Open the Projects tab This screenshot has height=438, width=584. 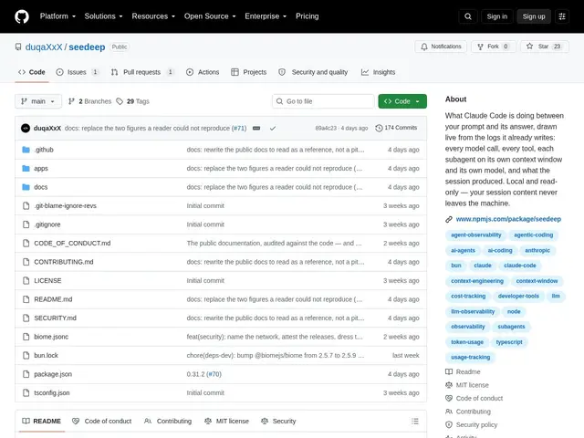[x=249, y=72]
